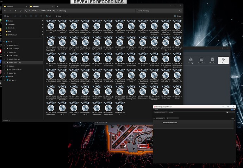Click the Production category icon in background window
Viewport: 243px width, 168px height.
(201, 60)
